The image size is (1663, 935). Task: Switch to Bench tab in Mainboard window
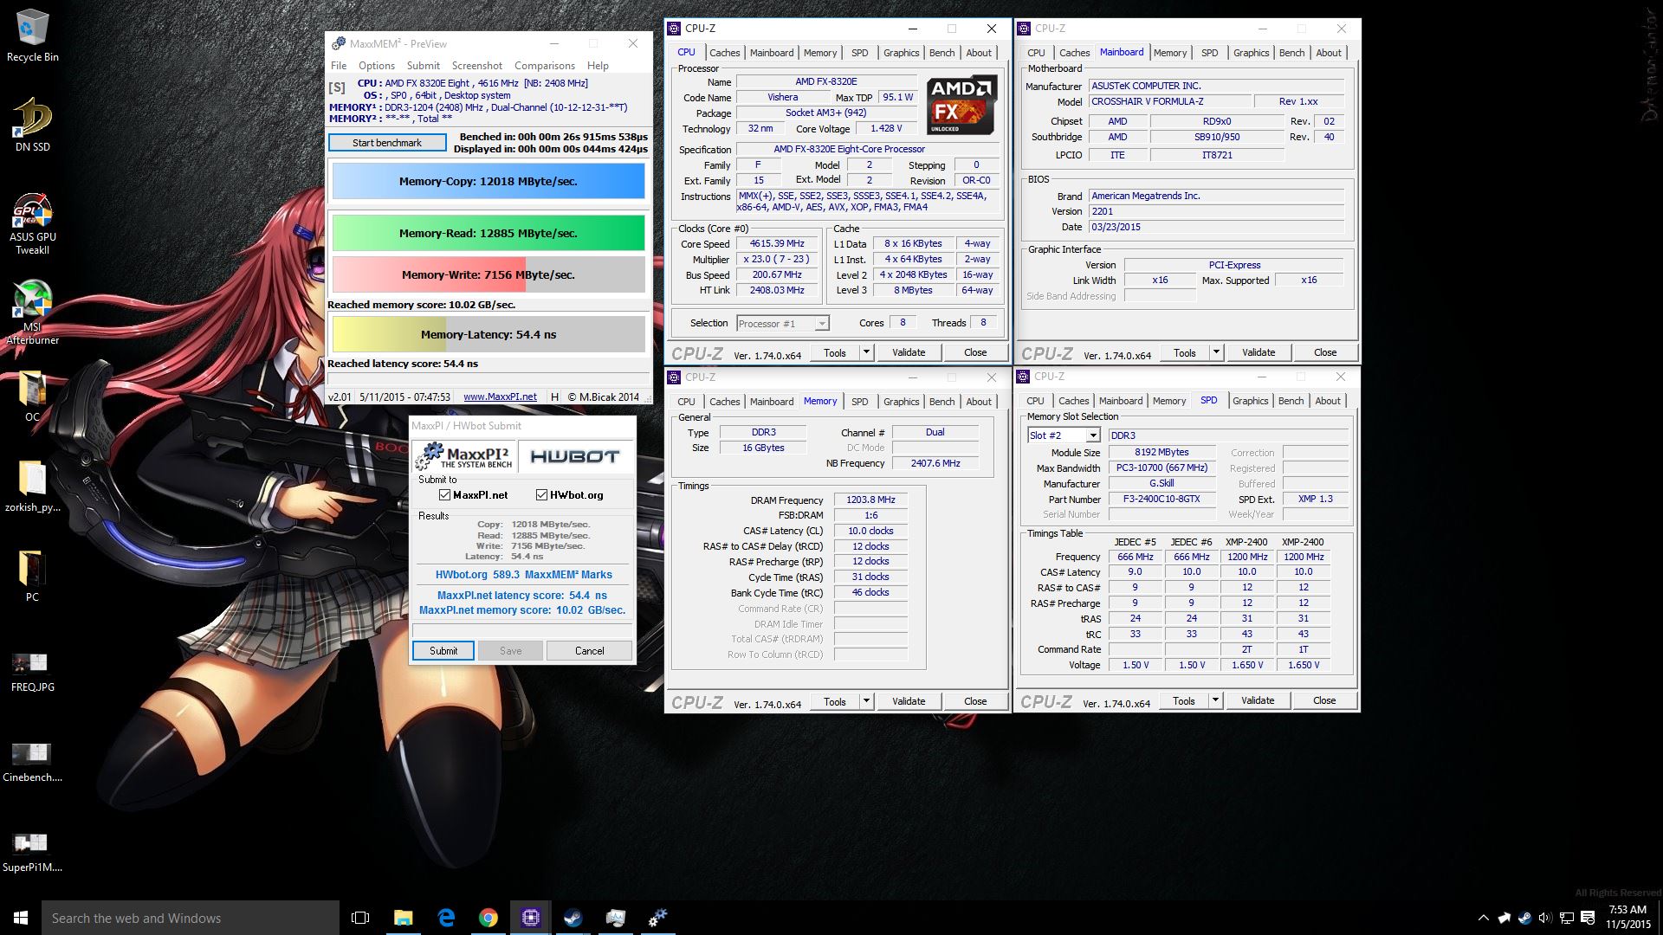click(1291, 53)
